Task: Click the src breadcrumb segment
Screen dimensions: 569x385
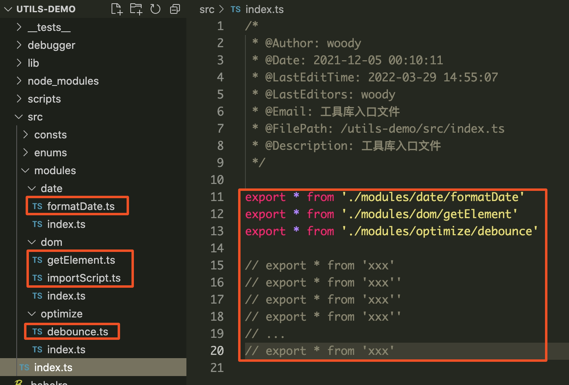Action: click(207, 9)
